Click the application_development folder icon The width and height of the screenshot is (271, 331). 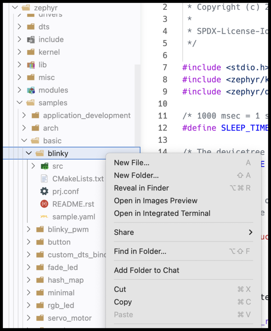coord(35,116)
